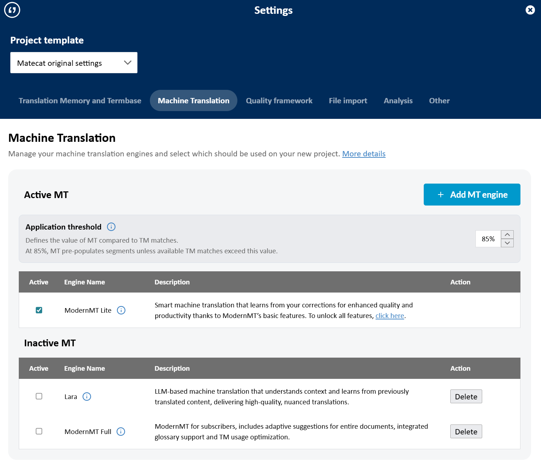Delete the Lara engine
The width and height of the screenshot is (541, 474).
tap(466, 397)
